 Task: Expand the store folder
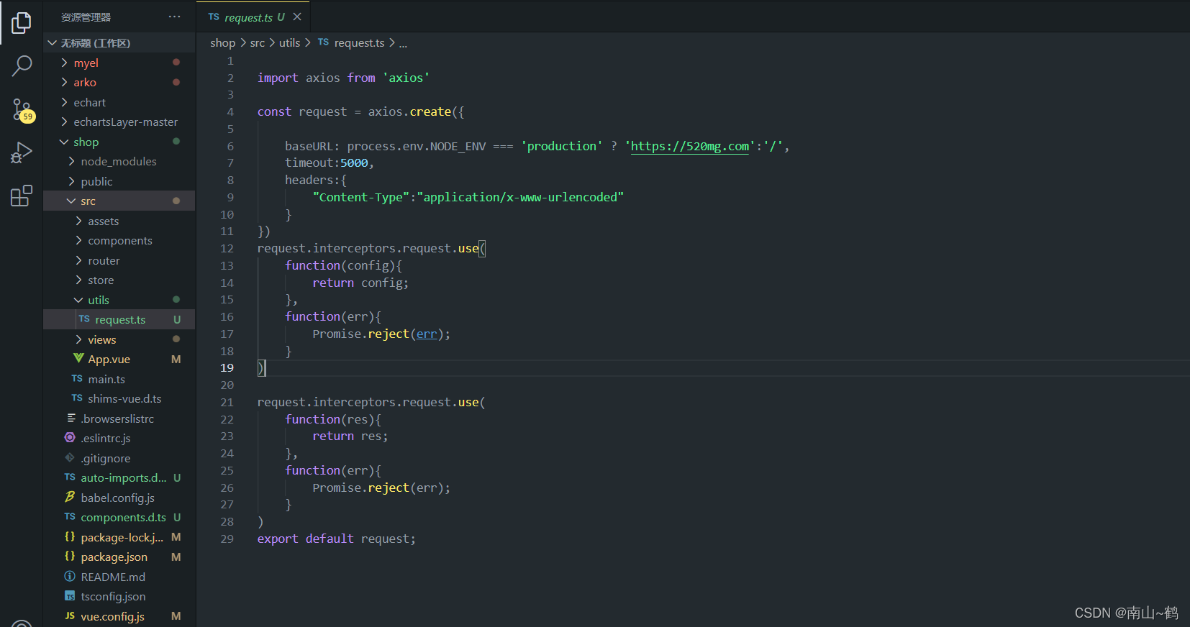pos(78,280)
